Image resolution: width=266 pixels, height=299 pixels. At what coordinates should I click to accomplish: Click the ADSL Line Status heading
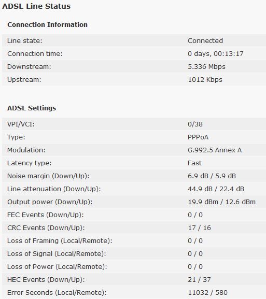point(36,6)
